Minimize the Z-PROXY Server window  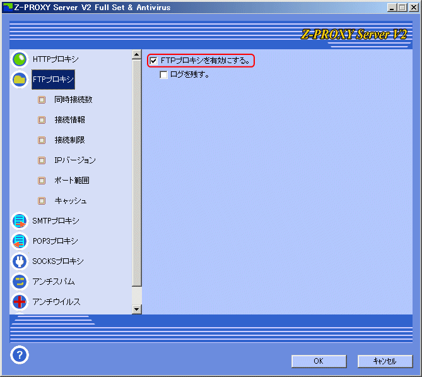click(392, 8)
